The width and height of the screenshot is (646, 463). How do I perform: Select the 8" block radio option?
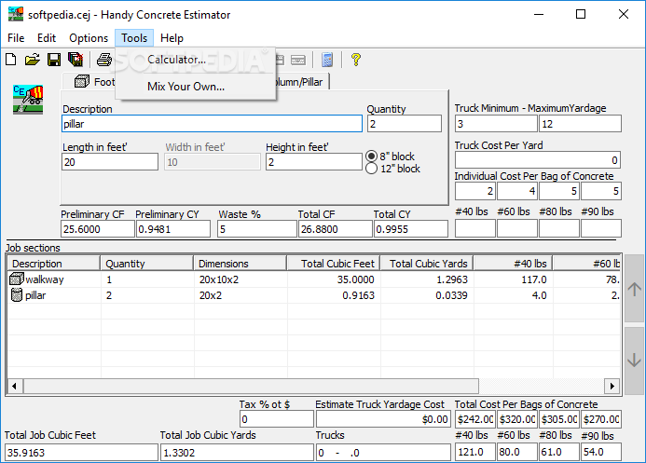[371, 157]
